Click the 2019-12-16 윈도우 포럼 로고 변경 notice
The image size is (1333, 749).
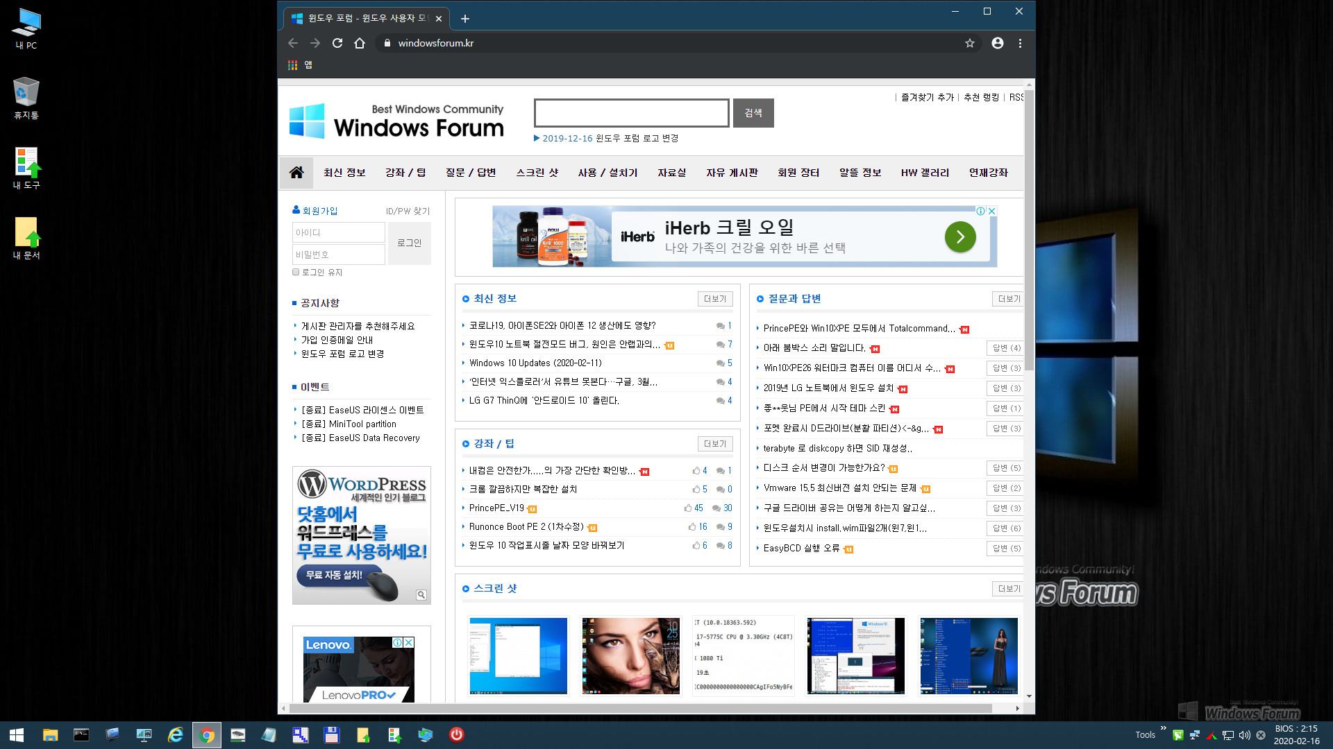[x=610, y=139]
